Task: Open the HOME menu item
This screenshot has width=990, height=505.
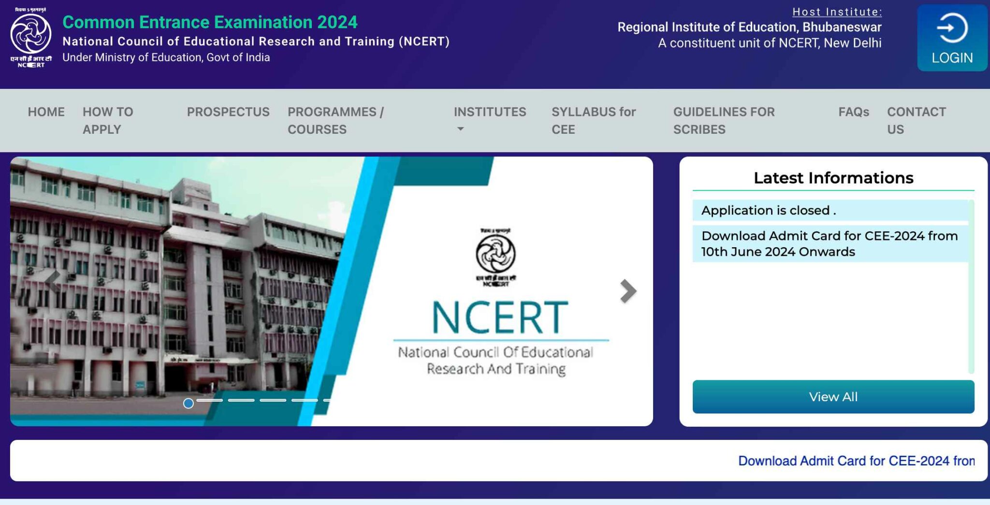Action: [x=46, y=112]
